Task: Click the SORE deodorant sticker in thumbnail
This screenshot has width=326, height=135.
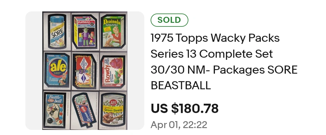Action: tap(57, 31)
